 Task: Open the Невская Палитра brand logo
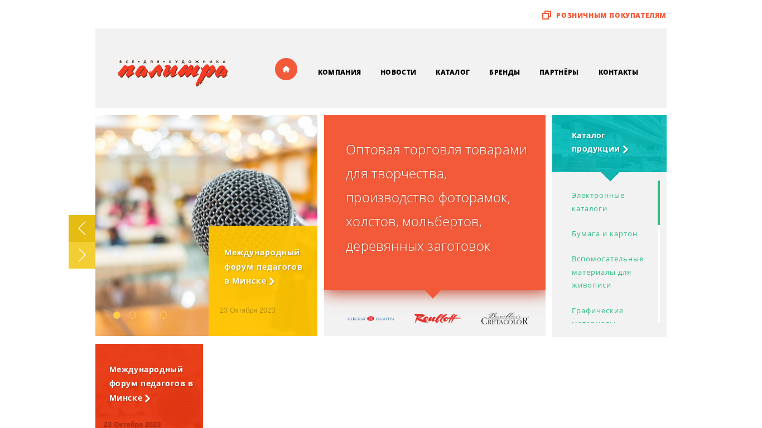[x=370, y=319]
